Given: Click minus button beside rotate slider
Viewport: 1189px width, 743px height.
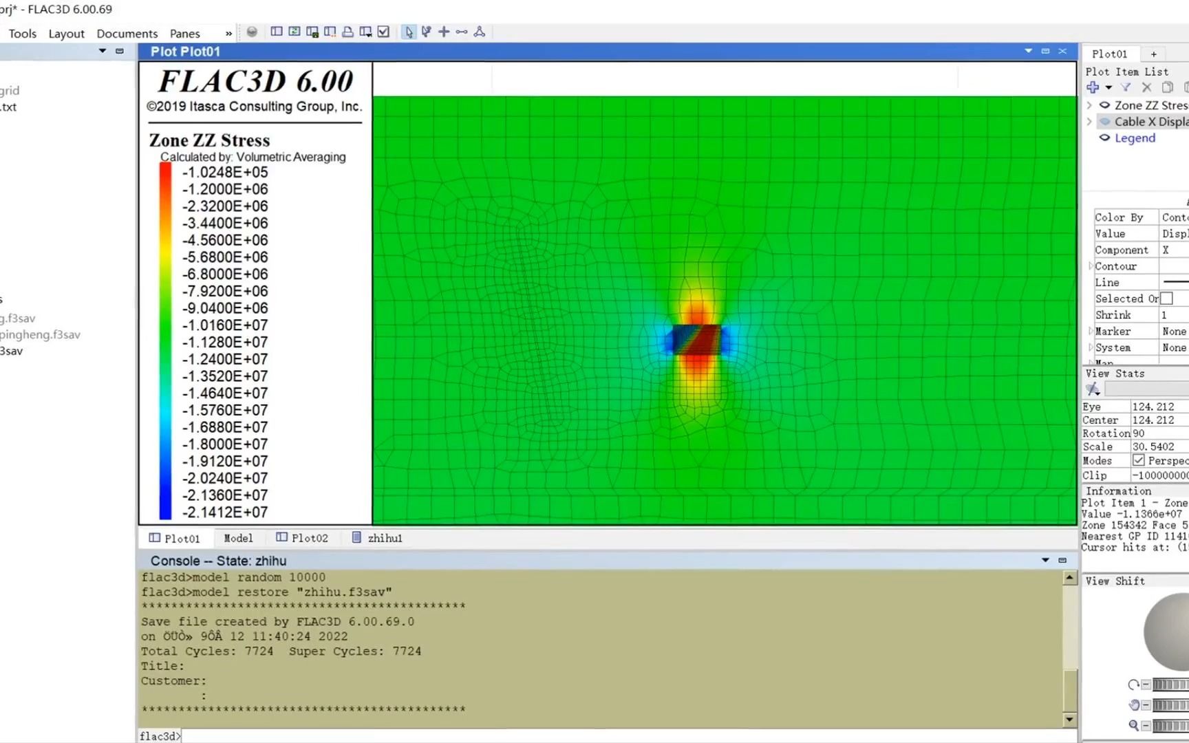Looking at the screenshot, I should coord(1146,685).
